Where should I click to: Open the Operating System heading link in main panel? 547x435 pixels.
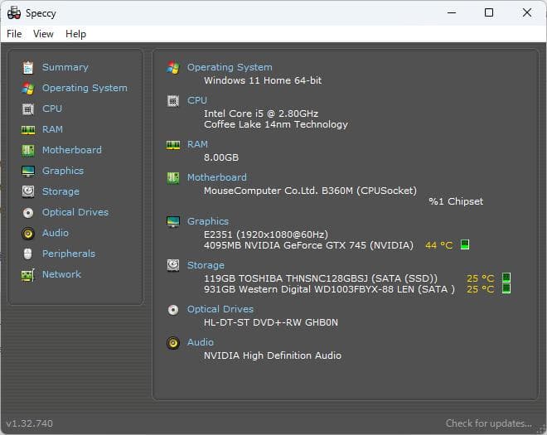coord(230,67)
